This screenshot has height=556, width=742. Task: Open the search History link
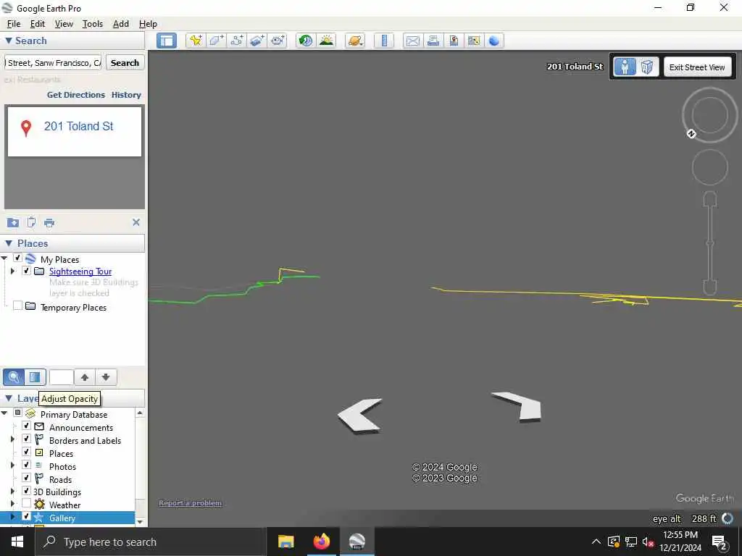tap(126, 95)
